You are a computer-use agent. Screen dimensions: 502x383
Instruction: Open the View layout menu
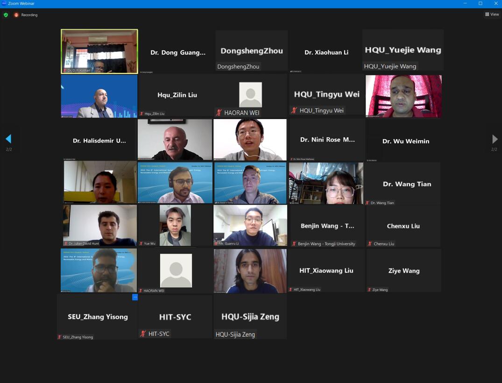pos(492,14)
